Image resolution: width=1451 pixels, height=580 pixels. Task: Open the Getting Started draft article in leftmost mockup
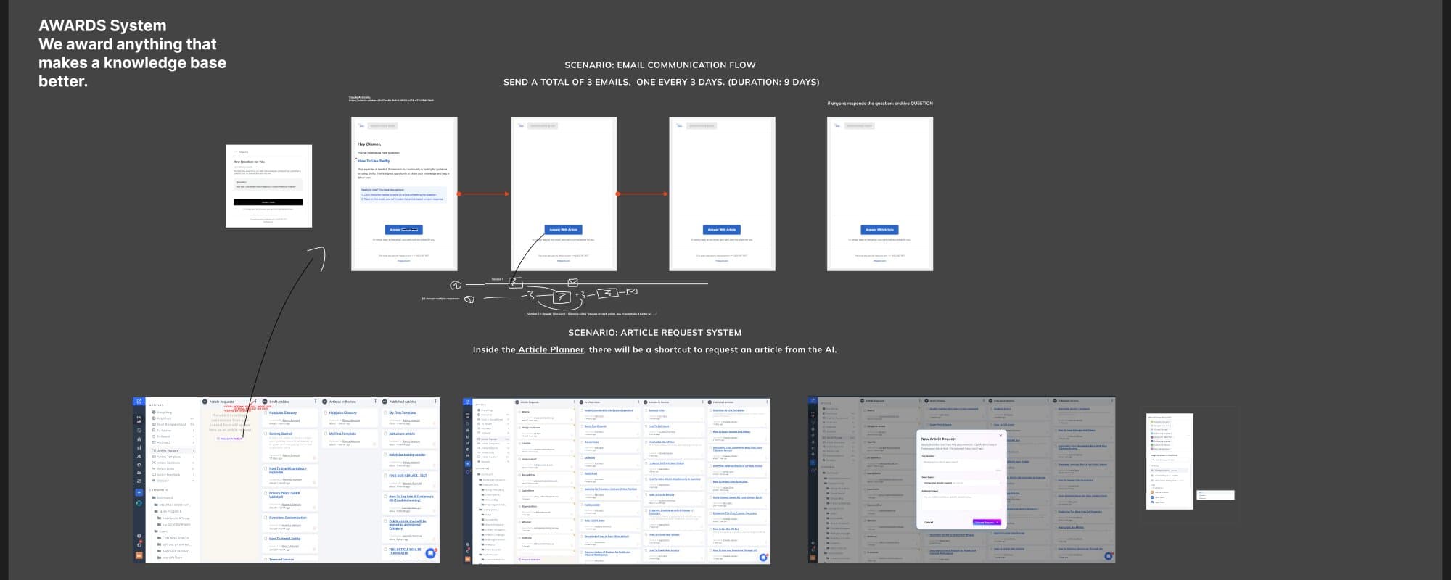coord(281,434)
